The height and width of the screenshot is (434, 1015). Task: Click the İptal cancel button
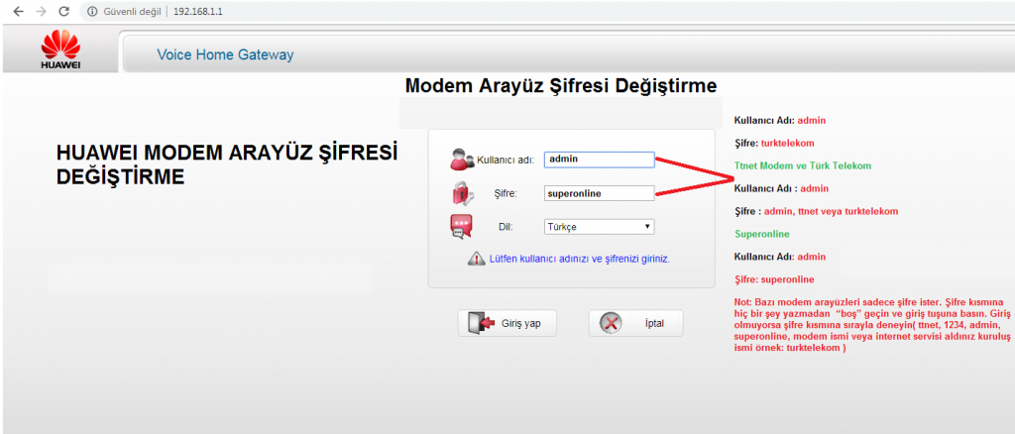tap(635, 323)
